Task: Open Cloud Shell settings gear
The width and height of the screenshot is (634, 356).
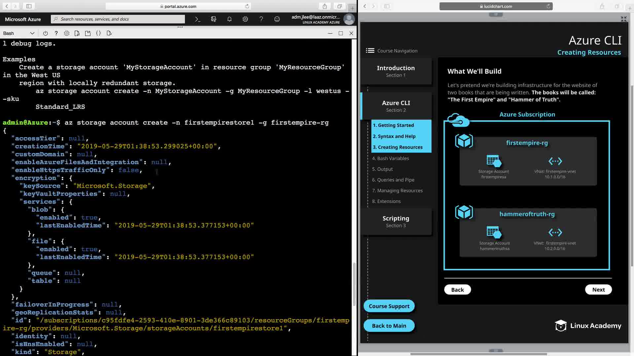Action: 67,33
